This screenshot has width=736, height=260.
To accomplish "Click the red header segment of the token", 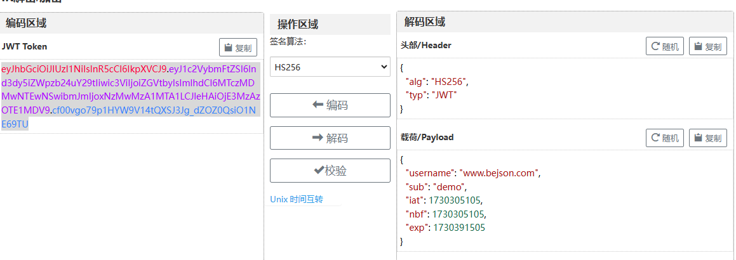I will coord(84,69).
